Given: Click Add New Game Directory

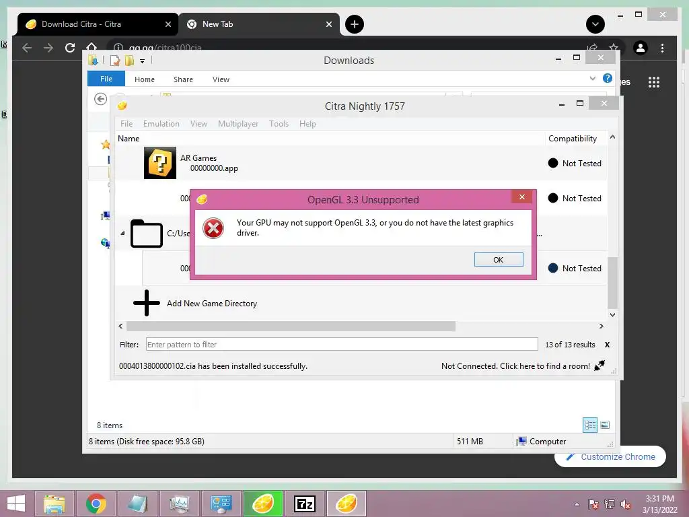Looking at the screenshot, I should (212, 304).
